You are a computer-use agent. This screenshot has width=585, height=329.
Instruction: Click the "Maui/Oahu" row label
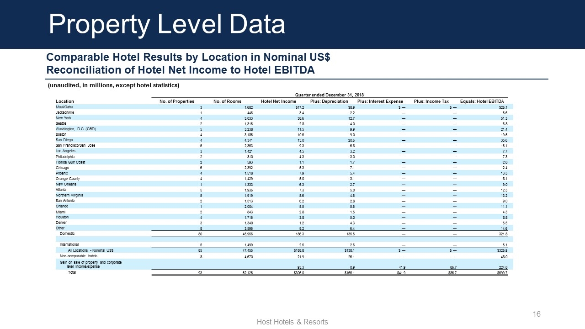pos(64,106)
